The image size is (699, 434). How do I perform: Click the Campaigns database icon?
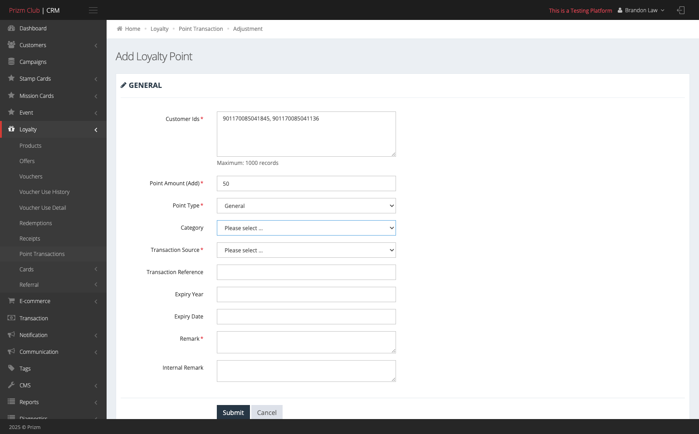coord(11,62)
